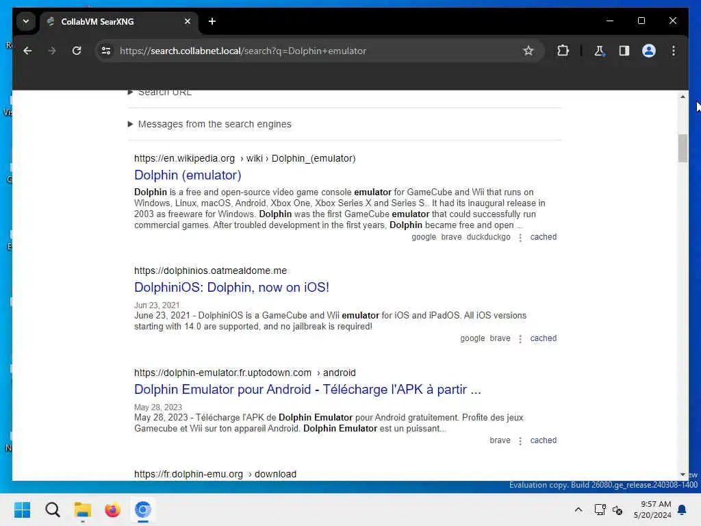Open the Chrome profile avatar

click(x=649, y=51)
